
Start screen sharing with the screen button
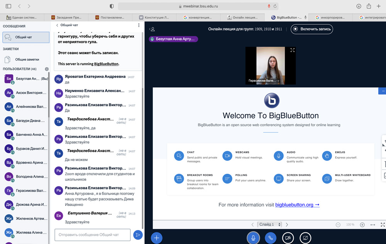(305, 238)
